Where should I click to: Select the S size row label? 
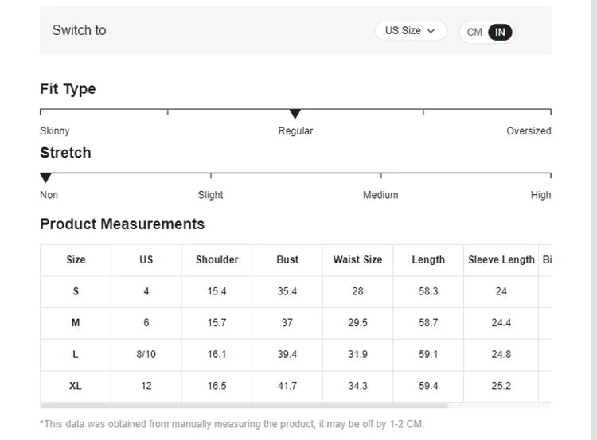pyautogui.click(x=76, y=292)
